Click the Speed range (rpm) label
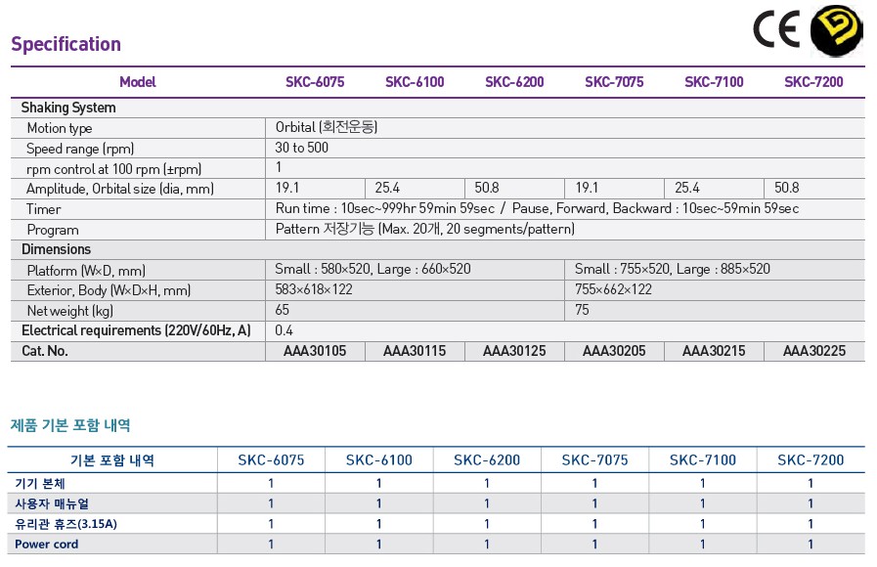The height and width of the screenshot is (567, 877). click(80, 149)
